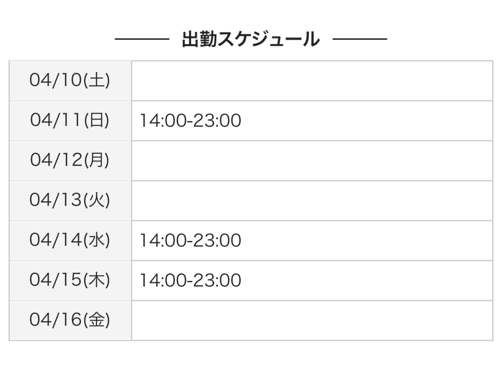502x376 pixels.
Task: Select the 04/14(水) date cell
Action: tap(70, 240)
